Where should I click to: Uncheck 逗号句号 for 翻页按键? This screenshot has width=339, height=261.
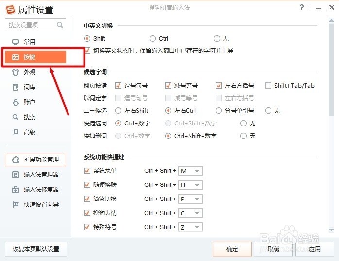[118, 86]
